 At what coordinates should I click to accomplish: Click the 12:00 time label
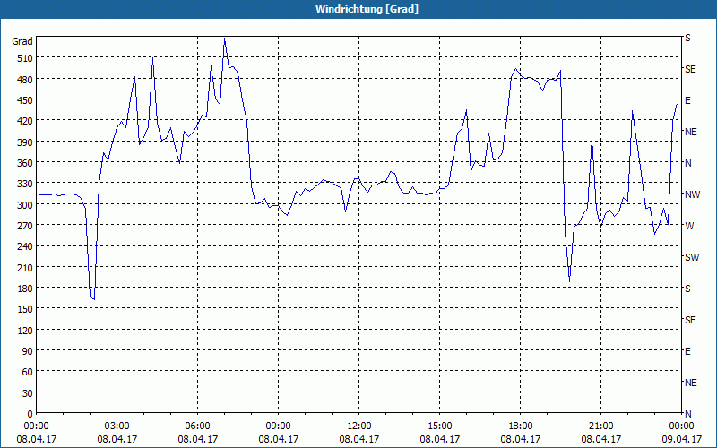359,426
